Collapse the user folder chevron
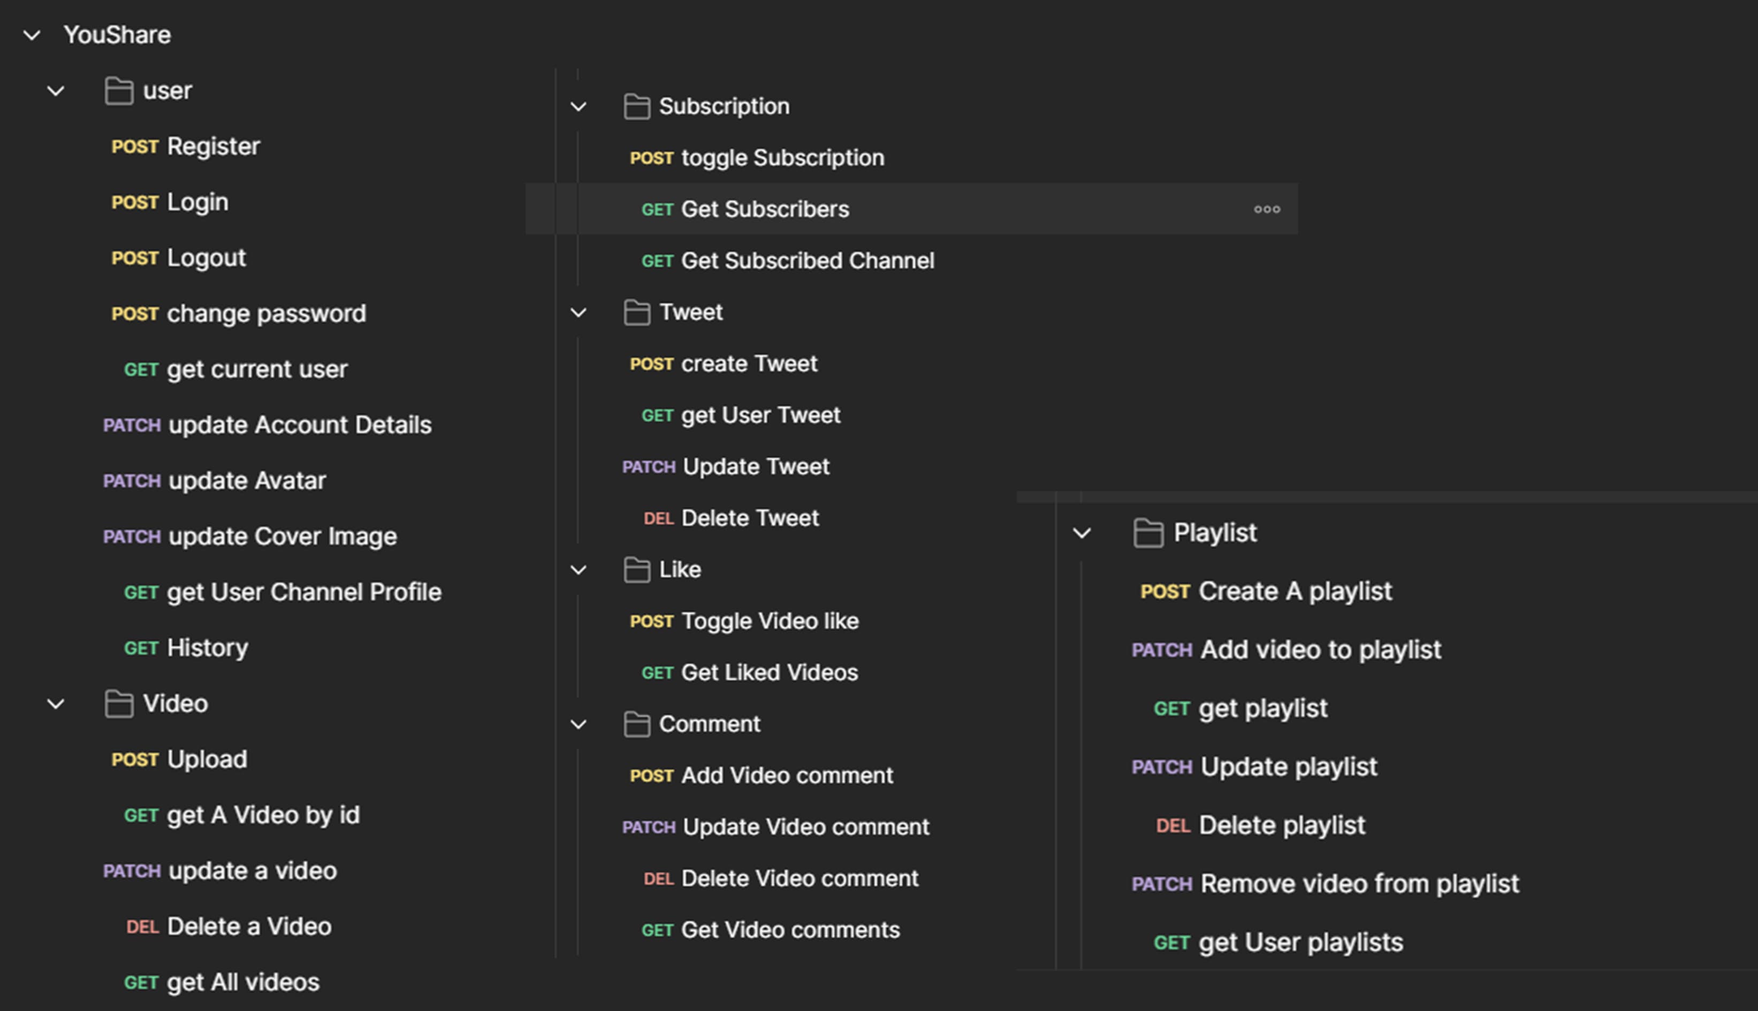This screenshot has height=1011, width=1758. click(x=56, y=91)
